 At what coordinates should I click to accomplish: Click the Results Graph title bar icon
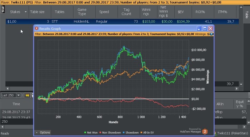tap(36, 28)
